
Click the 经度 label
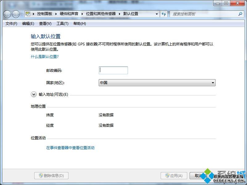pyautogui.click(x=50, y=125)
